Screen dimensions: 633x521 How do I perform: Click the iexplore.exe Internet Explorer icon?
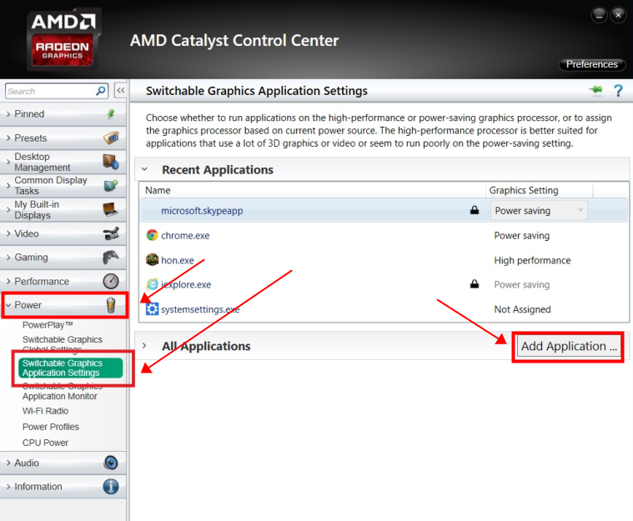click(152, 284)
